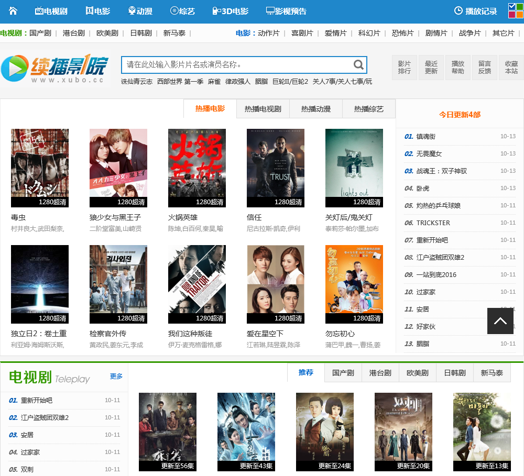Open the 电视剧 nav item in top bar

coord(51,12)
